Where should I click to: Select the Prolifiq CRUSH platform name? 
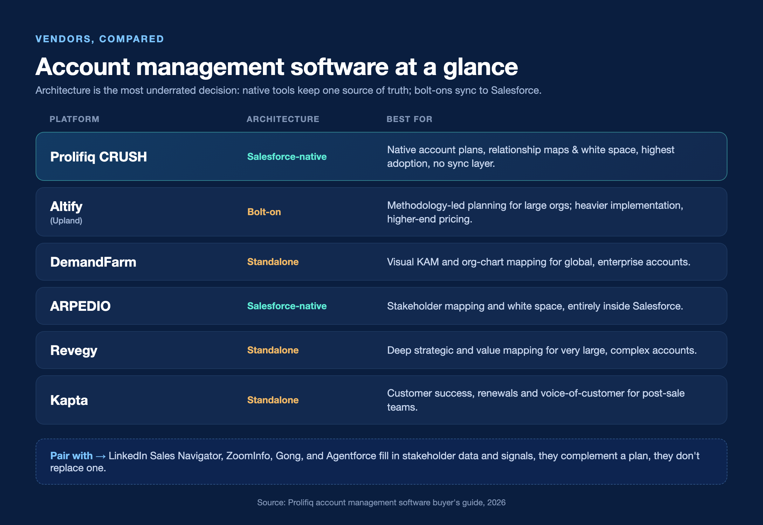[x=98, y=157]
